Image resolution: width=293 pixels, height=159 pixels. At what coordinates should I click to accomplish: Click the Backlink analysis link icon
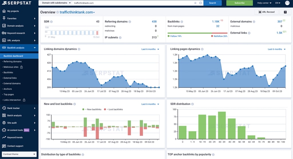coord(4,48)
